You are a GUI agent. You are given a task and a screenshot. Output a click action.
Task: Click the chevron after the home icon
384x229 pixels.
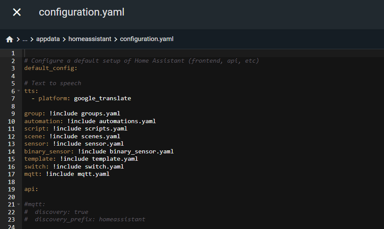(x=18, y=39)
